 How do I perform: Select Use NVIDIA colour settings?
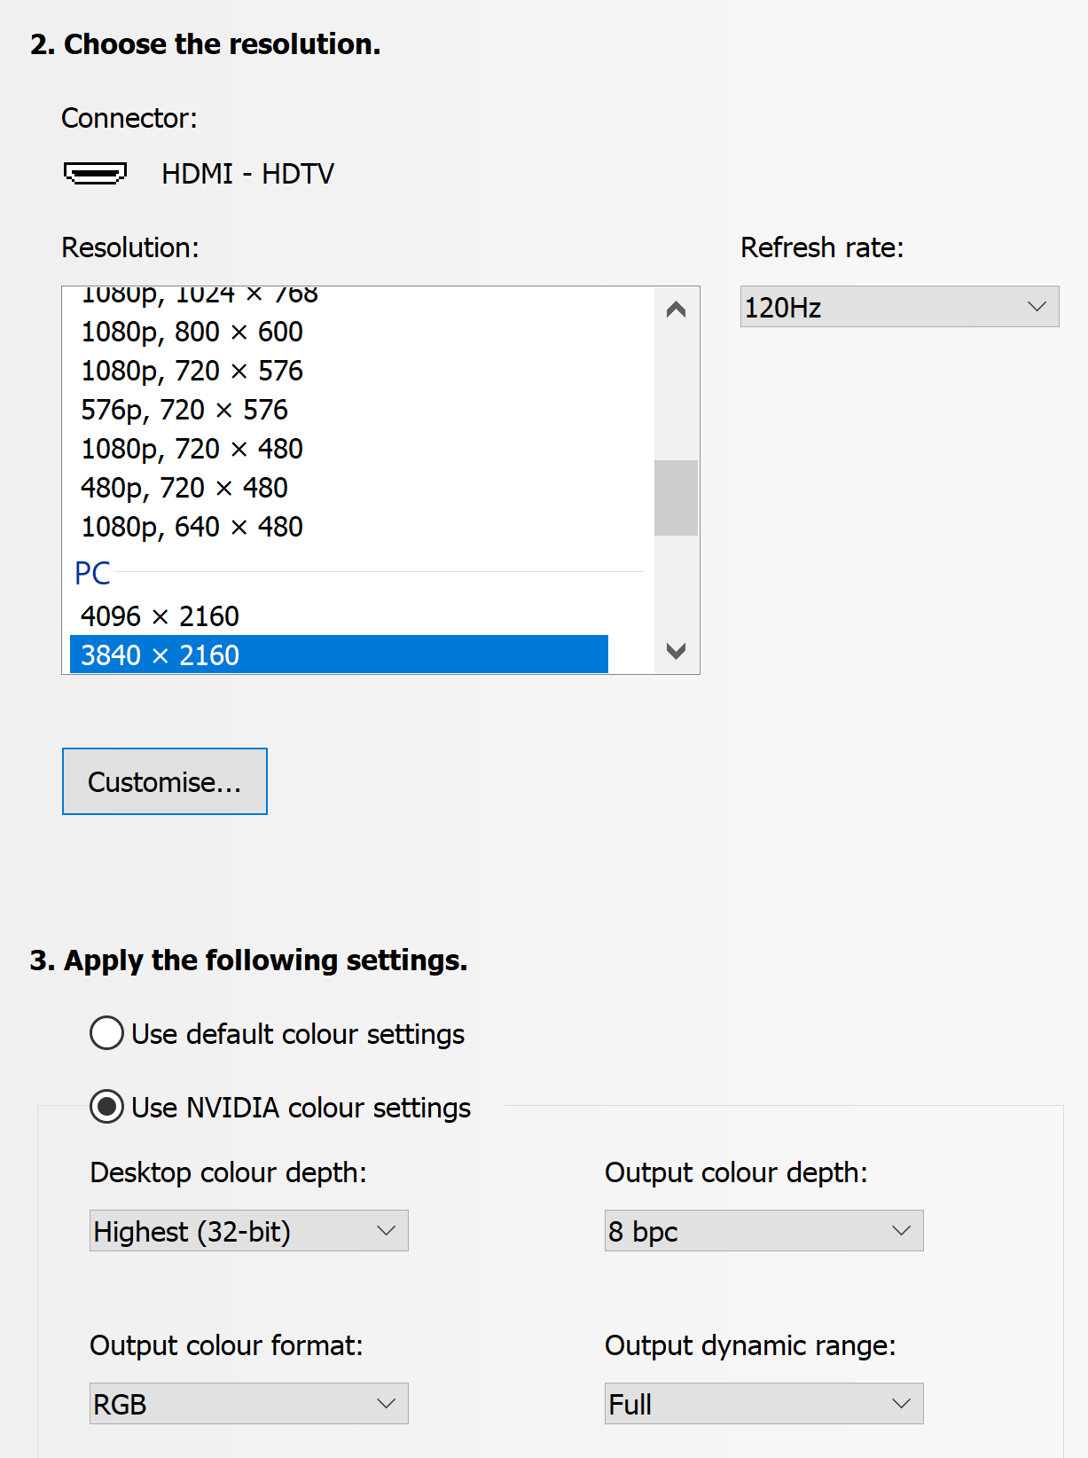point(107,1107)
